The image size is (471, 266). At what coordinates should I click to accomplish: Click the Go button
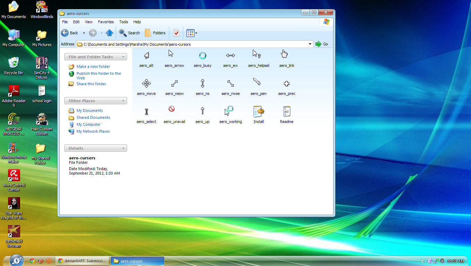[x=321, y=44]
